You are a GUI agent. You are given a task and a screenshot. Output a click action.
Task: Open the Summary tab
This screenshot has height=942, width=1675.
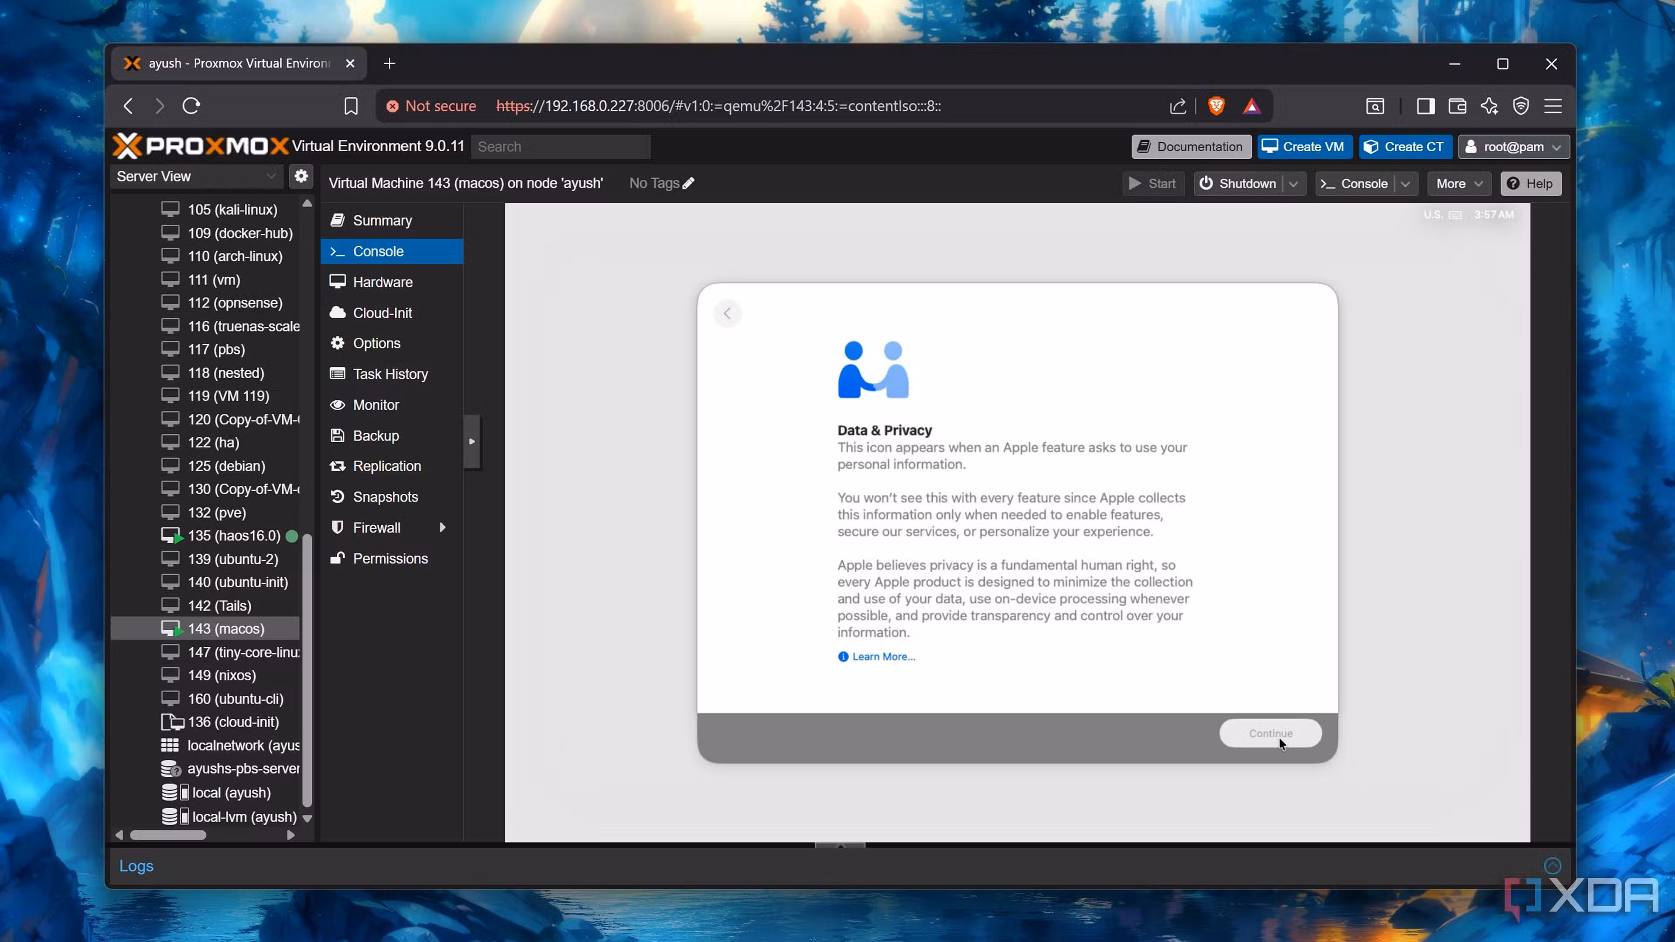tap(392, 220)
